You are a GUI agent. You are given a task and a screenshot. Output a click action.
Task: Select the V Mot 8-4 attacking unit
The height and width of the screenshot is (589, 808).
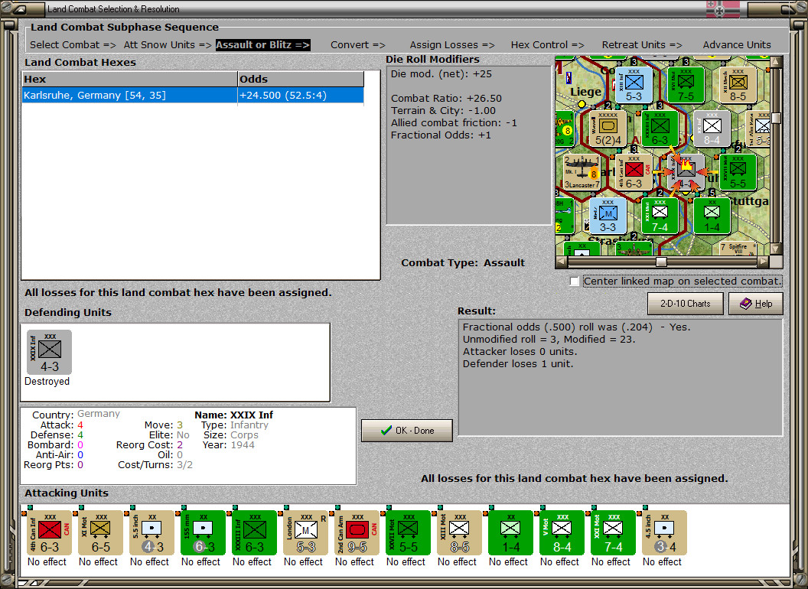(562, 533)
